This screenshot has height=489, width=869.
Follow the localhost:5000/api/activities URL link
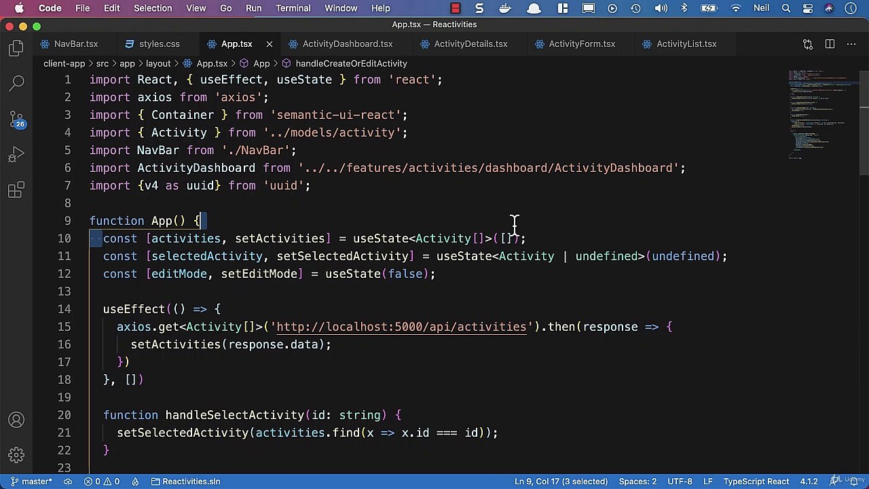[401, 327]
